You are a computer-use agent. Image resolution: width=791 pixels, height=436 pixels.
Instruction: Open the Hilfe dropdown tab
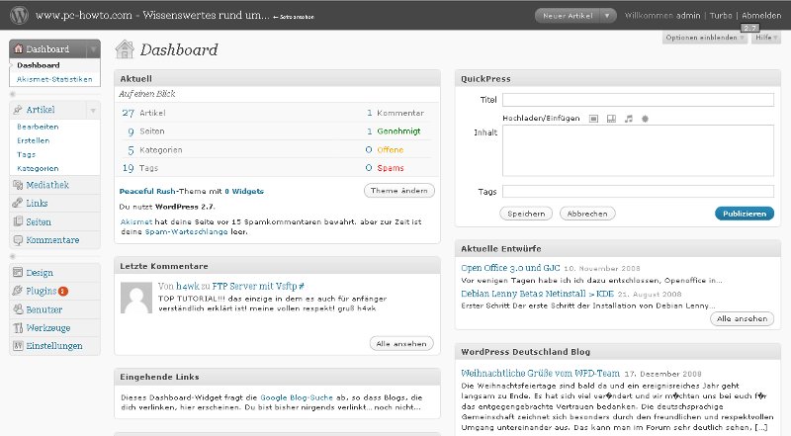click(766, 38)
